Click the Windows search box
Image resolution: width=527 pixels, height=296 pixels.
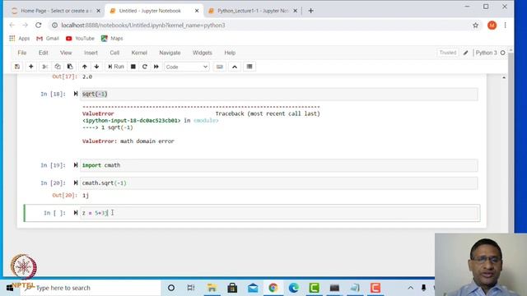[x=91, y=288]
